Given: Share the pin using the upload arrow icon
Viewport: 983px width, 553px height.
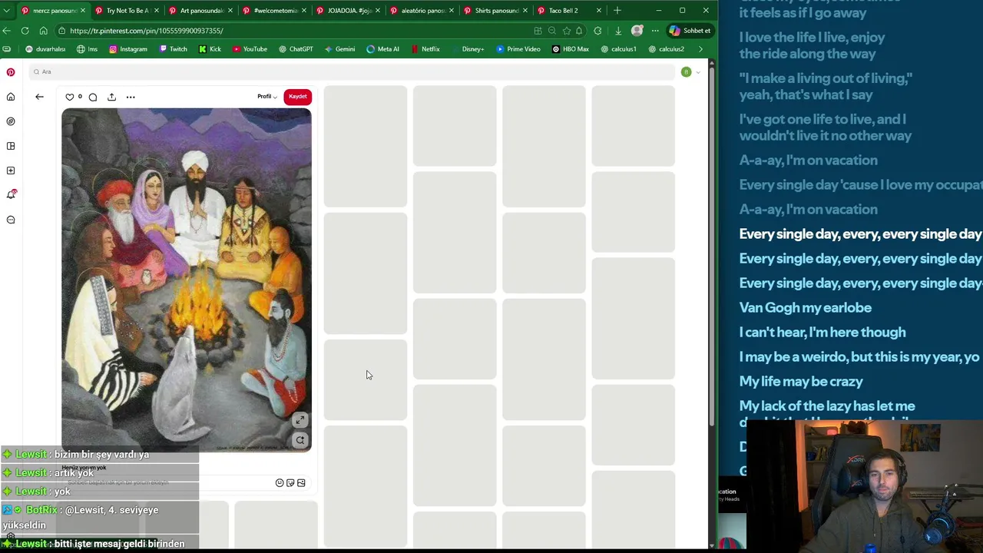Looking at the screenshot, I should [111, 97].
